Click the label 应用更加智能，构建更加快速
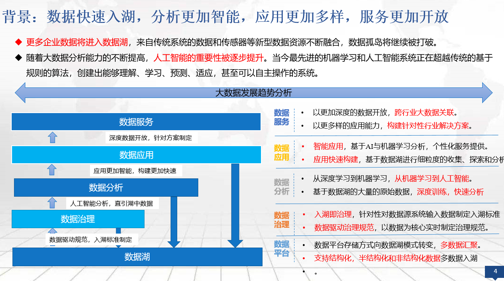504x281 pixels. [x=135, y=171]
